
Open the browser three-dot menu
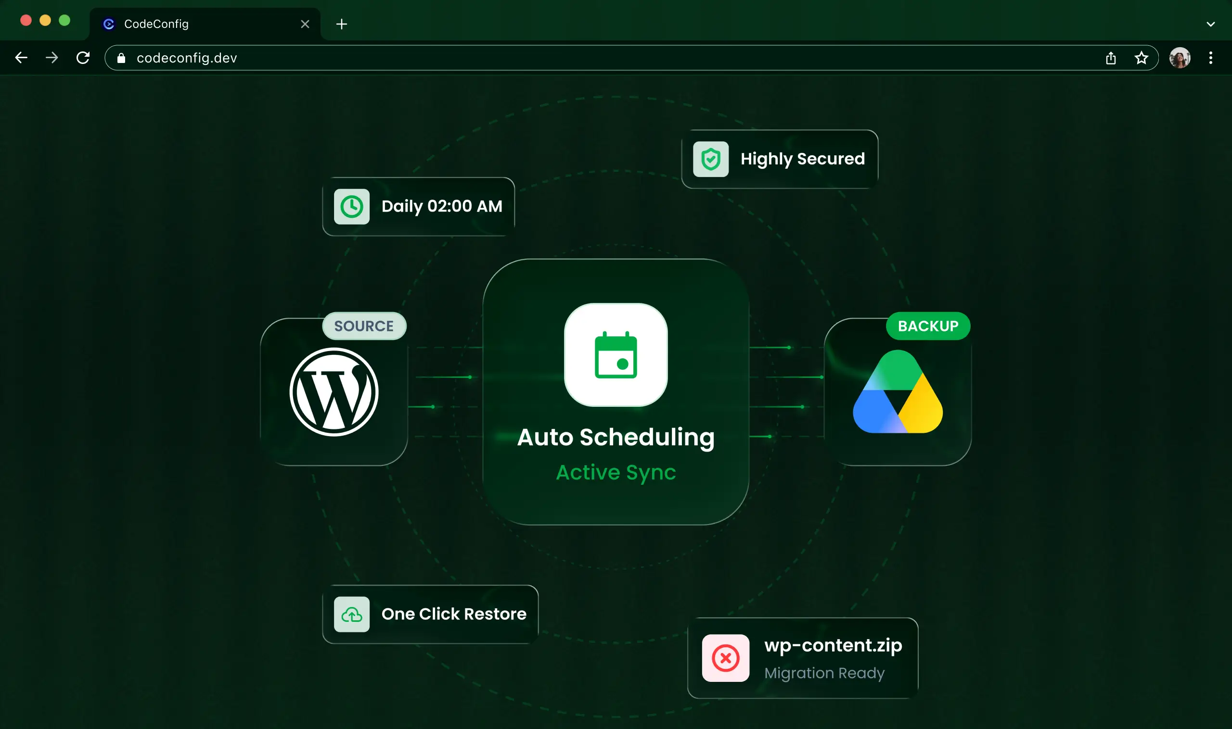(1210, 58)
